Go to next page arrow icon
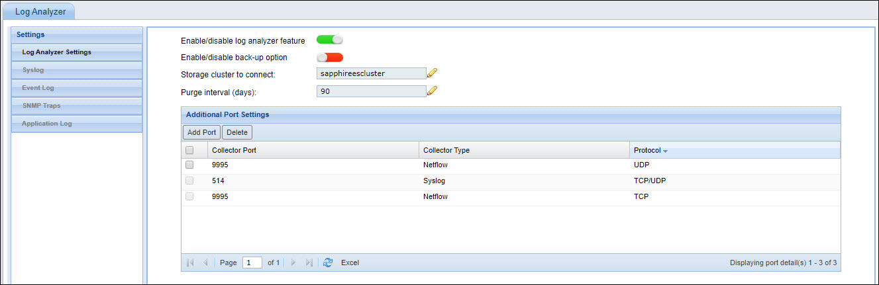 pyautogui.click(x=293, y=263)
